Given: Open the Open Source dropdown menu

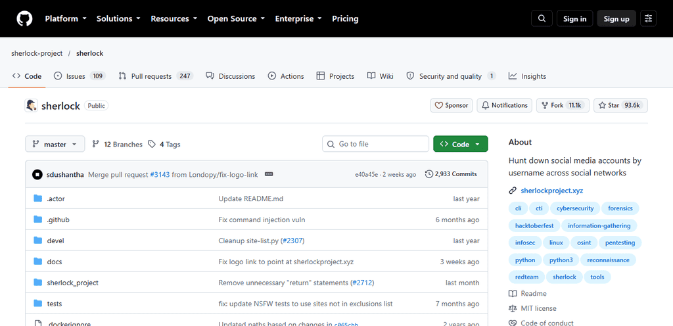Looking at the screenshot, I should click(x=236, y=18).
